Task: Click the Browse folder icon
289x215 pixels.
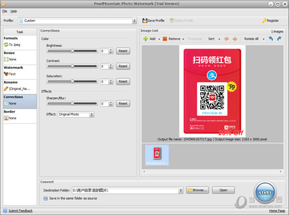Action: (190, 190)
